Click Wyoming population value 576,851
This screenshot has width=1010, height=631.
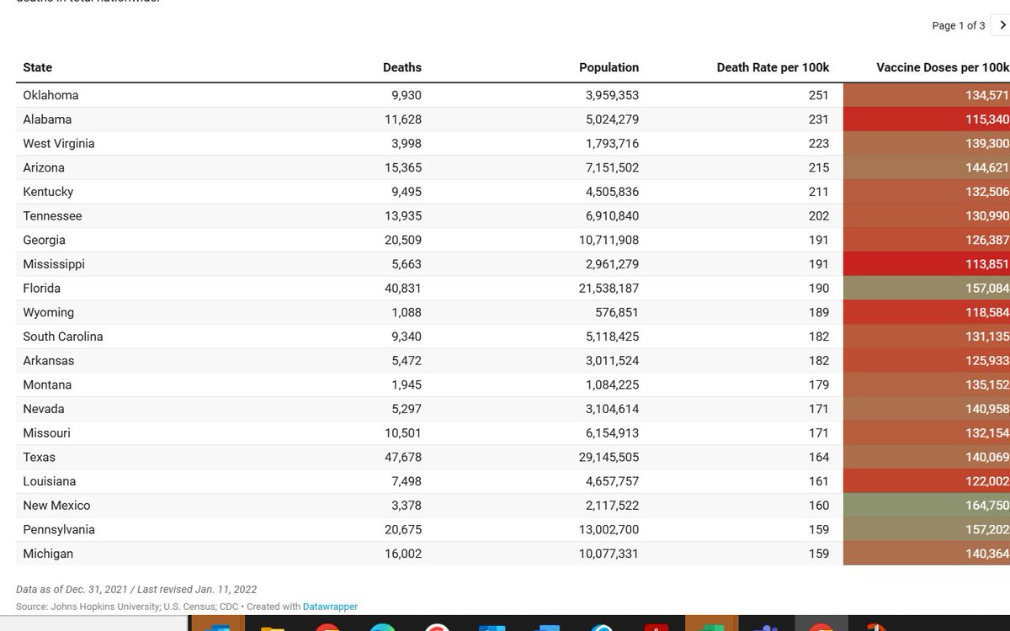pyautogui.click(x=617, y=312)
